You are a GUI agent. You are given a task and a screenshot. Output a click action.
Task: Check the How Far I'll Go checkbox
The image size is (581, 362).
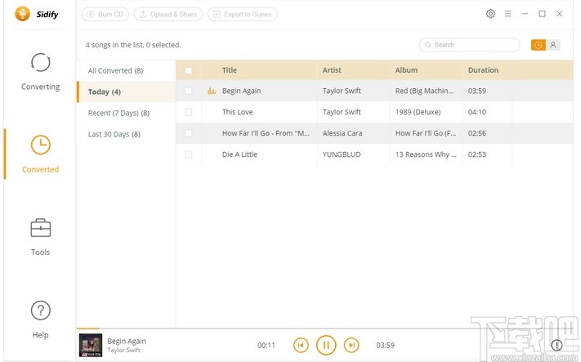pyautogui.click(x=188, y=133)
